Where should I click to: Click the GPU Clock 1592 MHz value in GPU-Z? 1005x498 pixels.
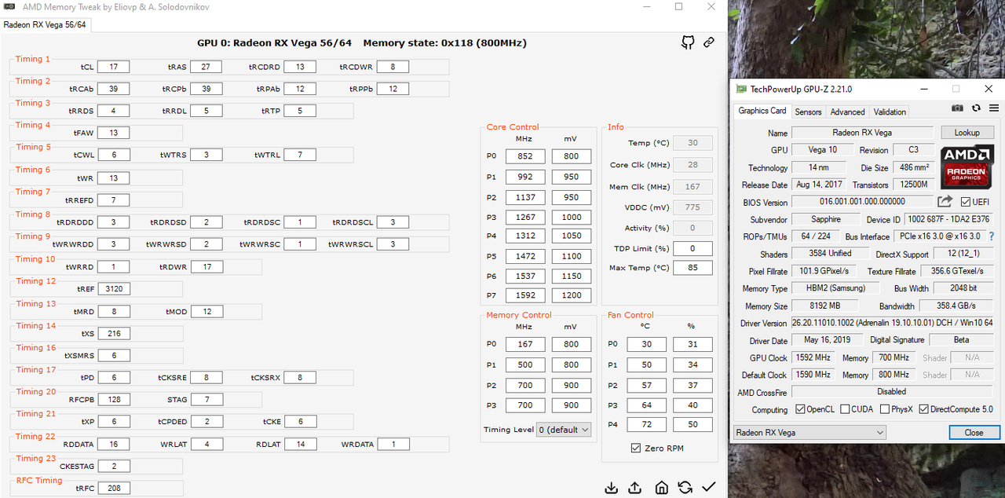pos(812,357)
